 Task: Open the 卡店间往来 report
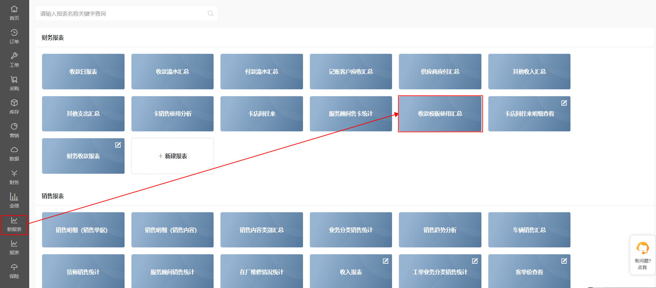click(262, 114)
